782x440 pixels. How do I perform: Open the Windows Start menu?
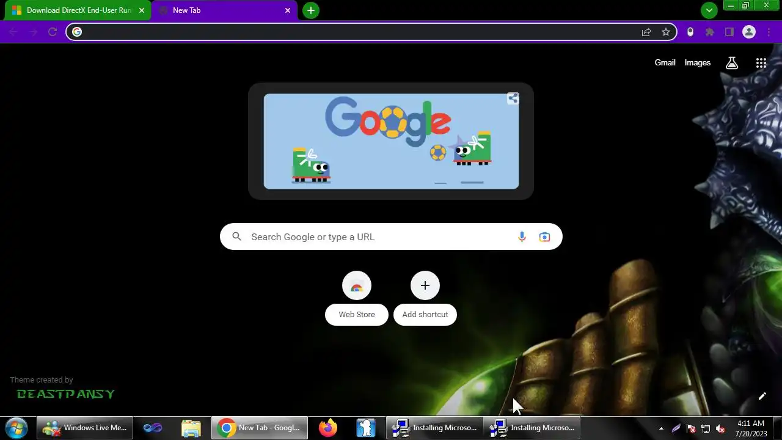tap(16, 428)
